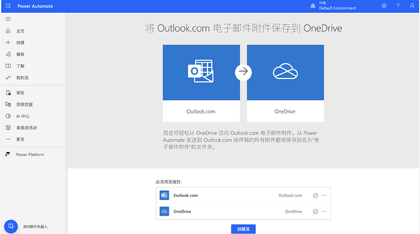Click the arrow circle between tiles
This screenshot has height=234, width=420.
(243, 72)
